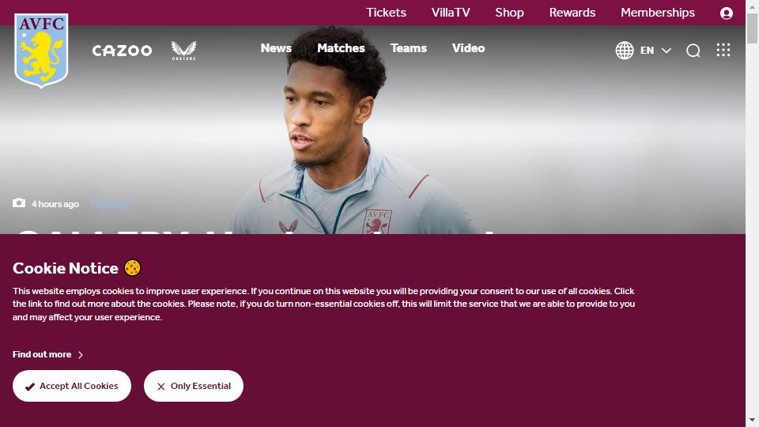
Task: Click the Cazoo sponsor logo
Action: [122, 51]
